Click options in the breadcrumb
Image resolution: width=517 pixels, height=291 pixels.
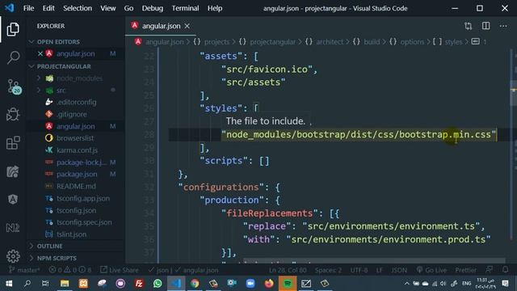pos(412,42)
